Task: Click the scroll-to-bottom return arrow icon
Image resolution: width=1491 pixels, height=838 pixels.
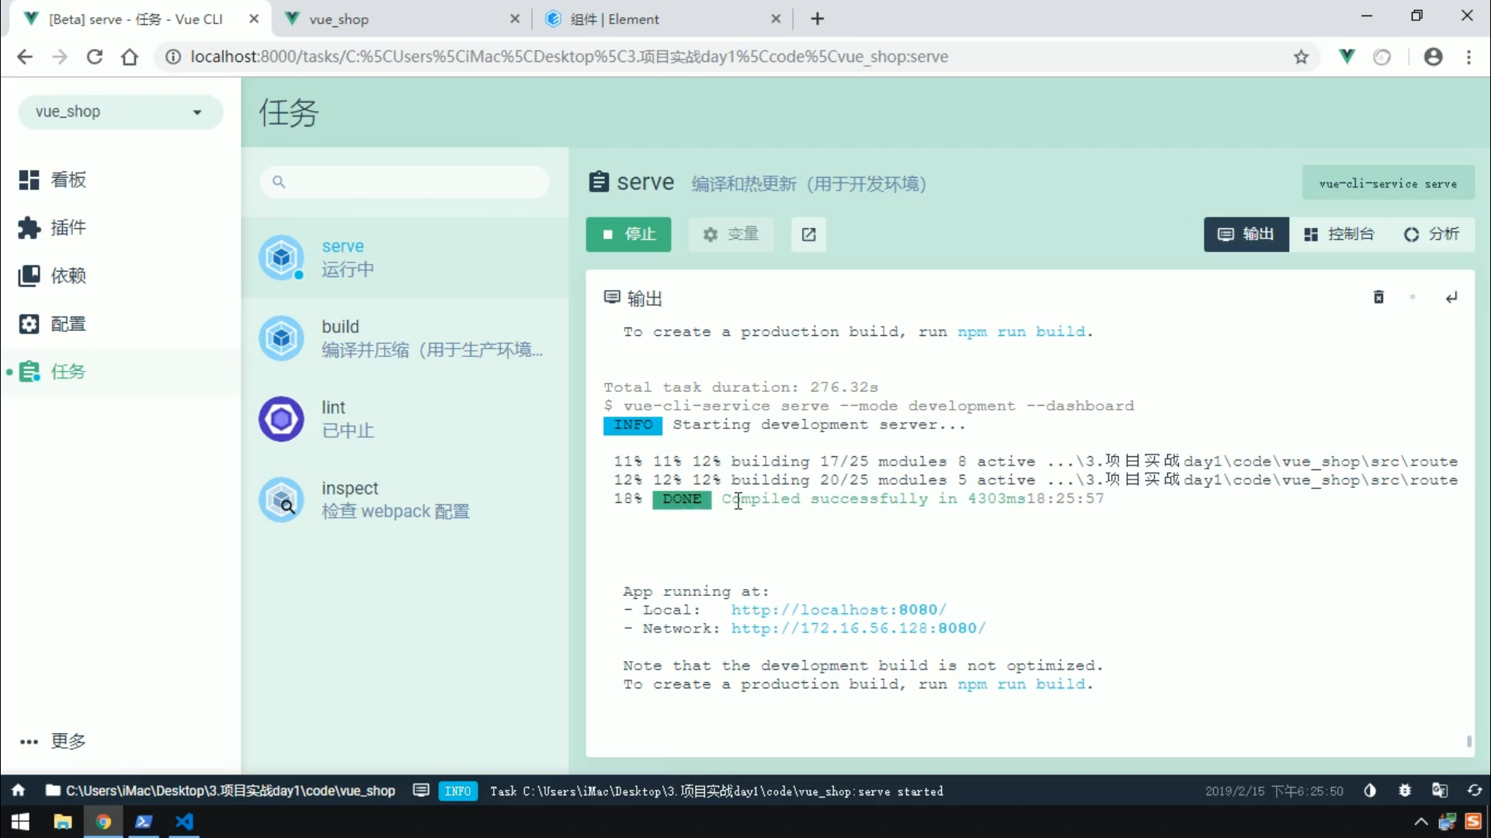Action: [x=1451, y=297]
